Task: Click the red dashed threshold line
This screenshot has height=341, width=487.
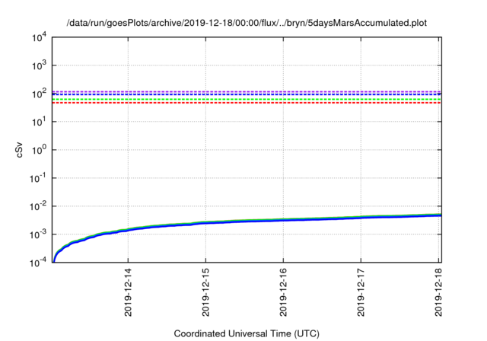Action: click(x=247, y=103)
